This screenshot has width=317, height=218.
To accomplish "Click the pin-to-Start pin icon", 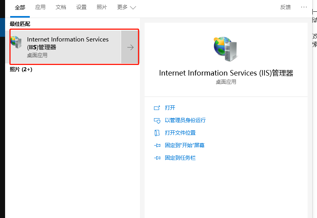I will [x=157, y=145].
